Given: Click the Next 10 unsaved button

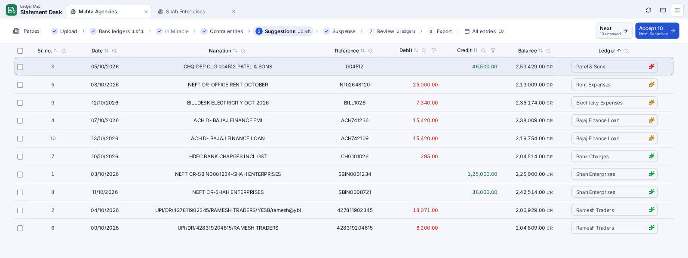Looking at the screenshot, I should tap(614, 31).
